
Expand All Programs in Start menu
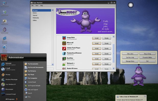pos(12,99)
